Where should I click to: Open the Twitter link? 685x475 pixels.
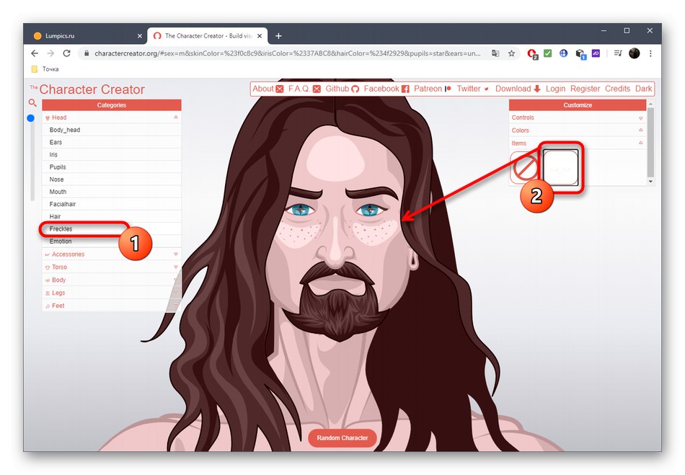(x=473, y=89)
